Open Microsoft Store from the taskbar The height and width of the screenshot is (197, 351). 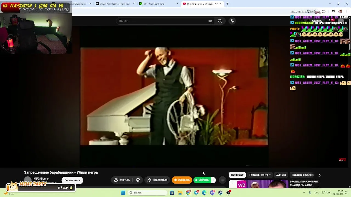[x=172, y=193]
